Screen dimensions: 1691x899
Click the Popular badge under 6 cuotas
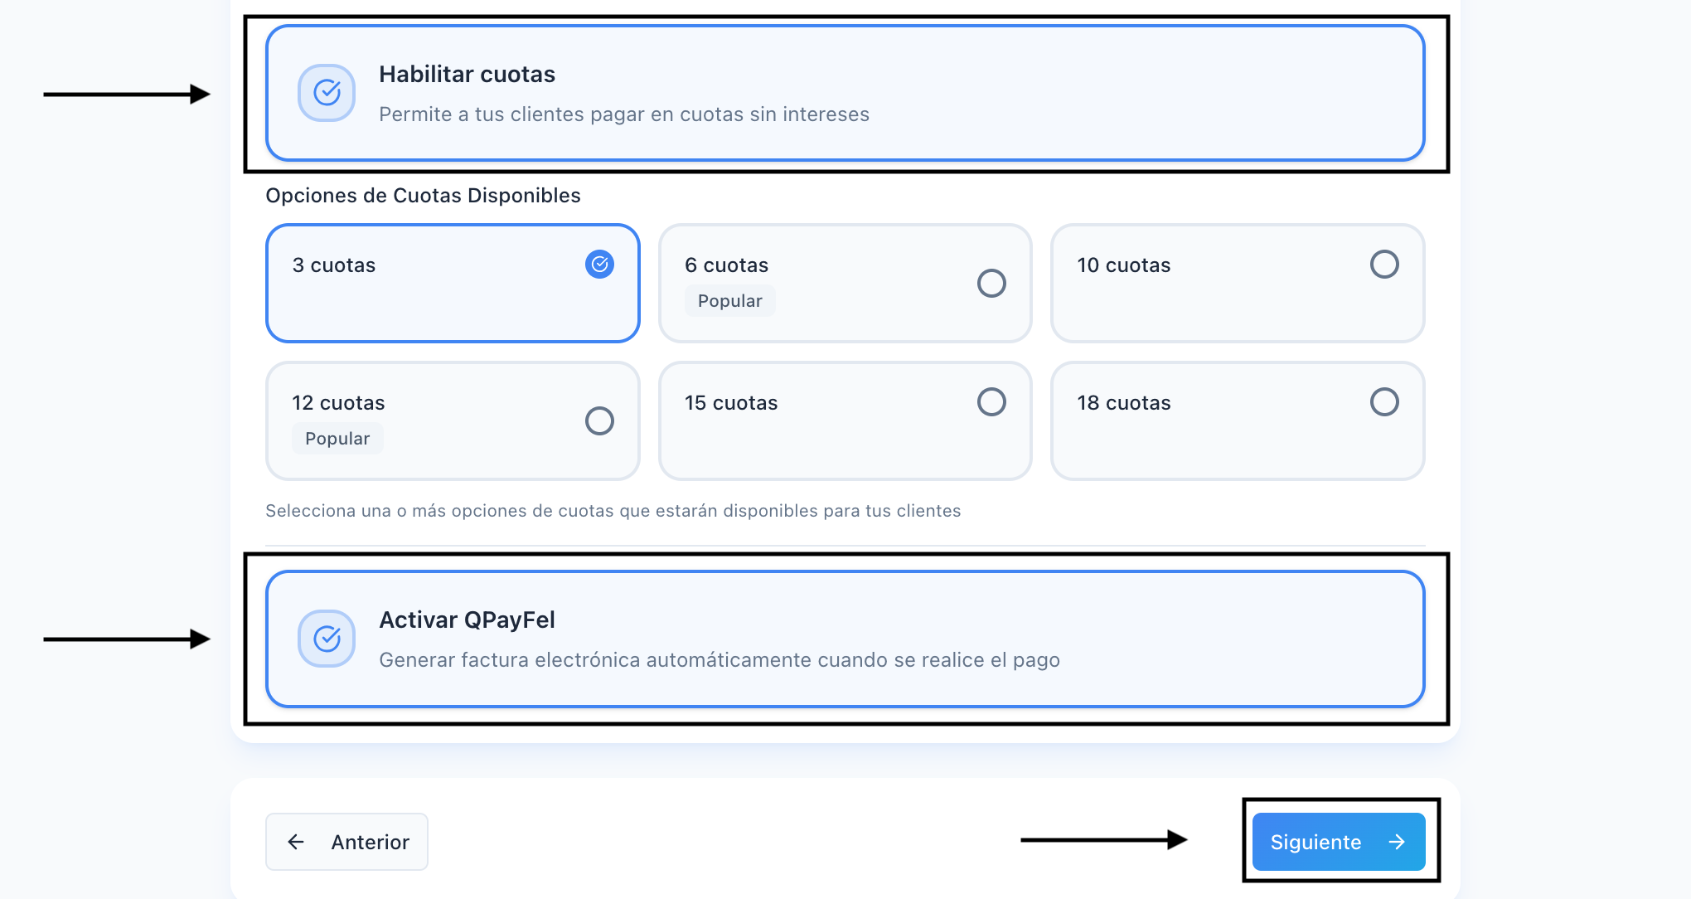click(x=729, y=301)
